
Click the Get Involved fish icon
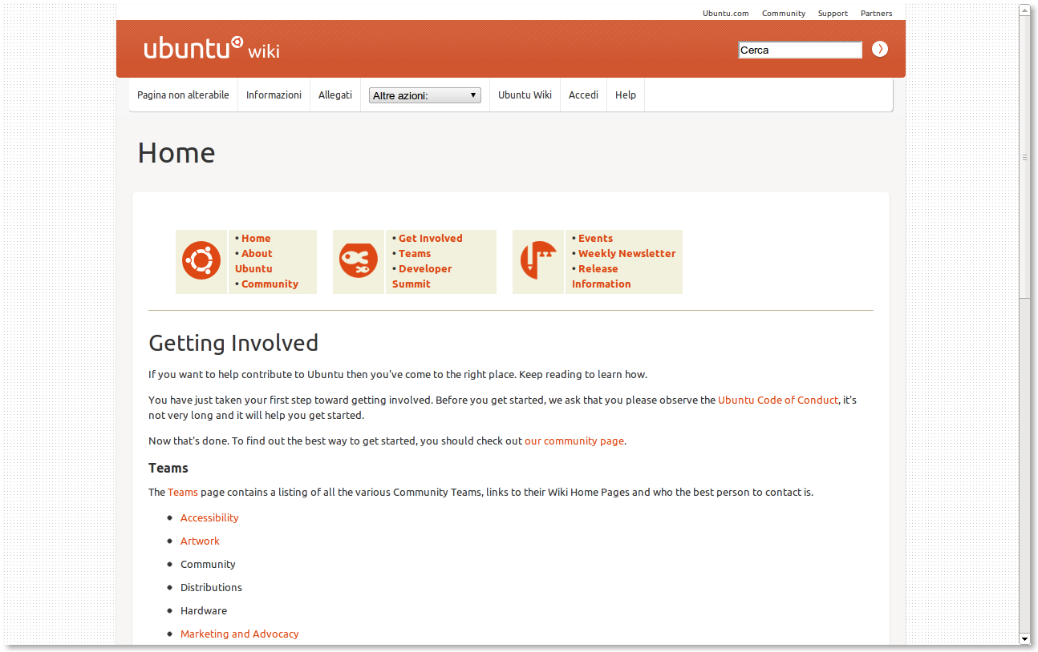359,261
